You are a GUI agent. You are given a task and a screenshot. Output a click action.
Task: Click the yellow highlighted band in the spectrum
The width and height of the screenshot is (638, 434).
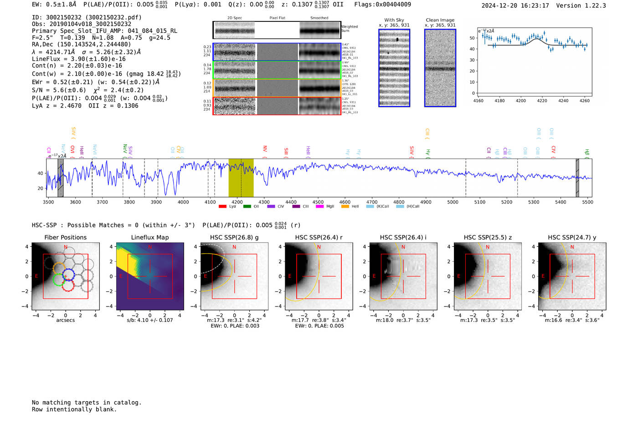pyautogui.click(x=241, y=178)
